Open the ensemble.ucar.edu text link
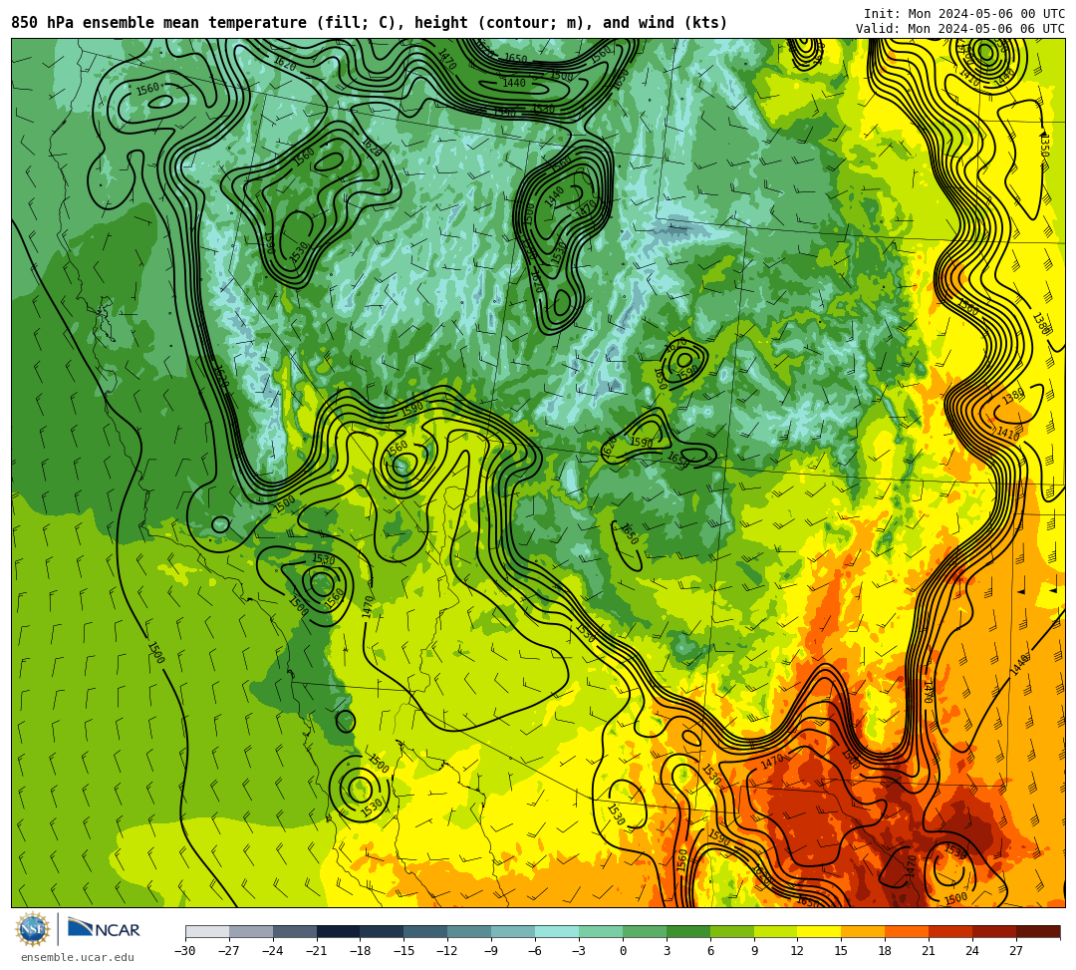Viewport: 1076px width, 970px height. pyautogui.click(x=77, y=957)
